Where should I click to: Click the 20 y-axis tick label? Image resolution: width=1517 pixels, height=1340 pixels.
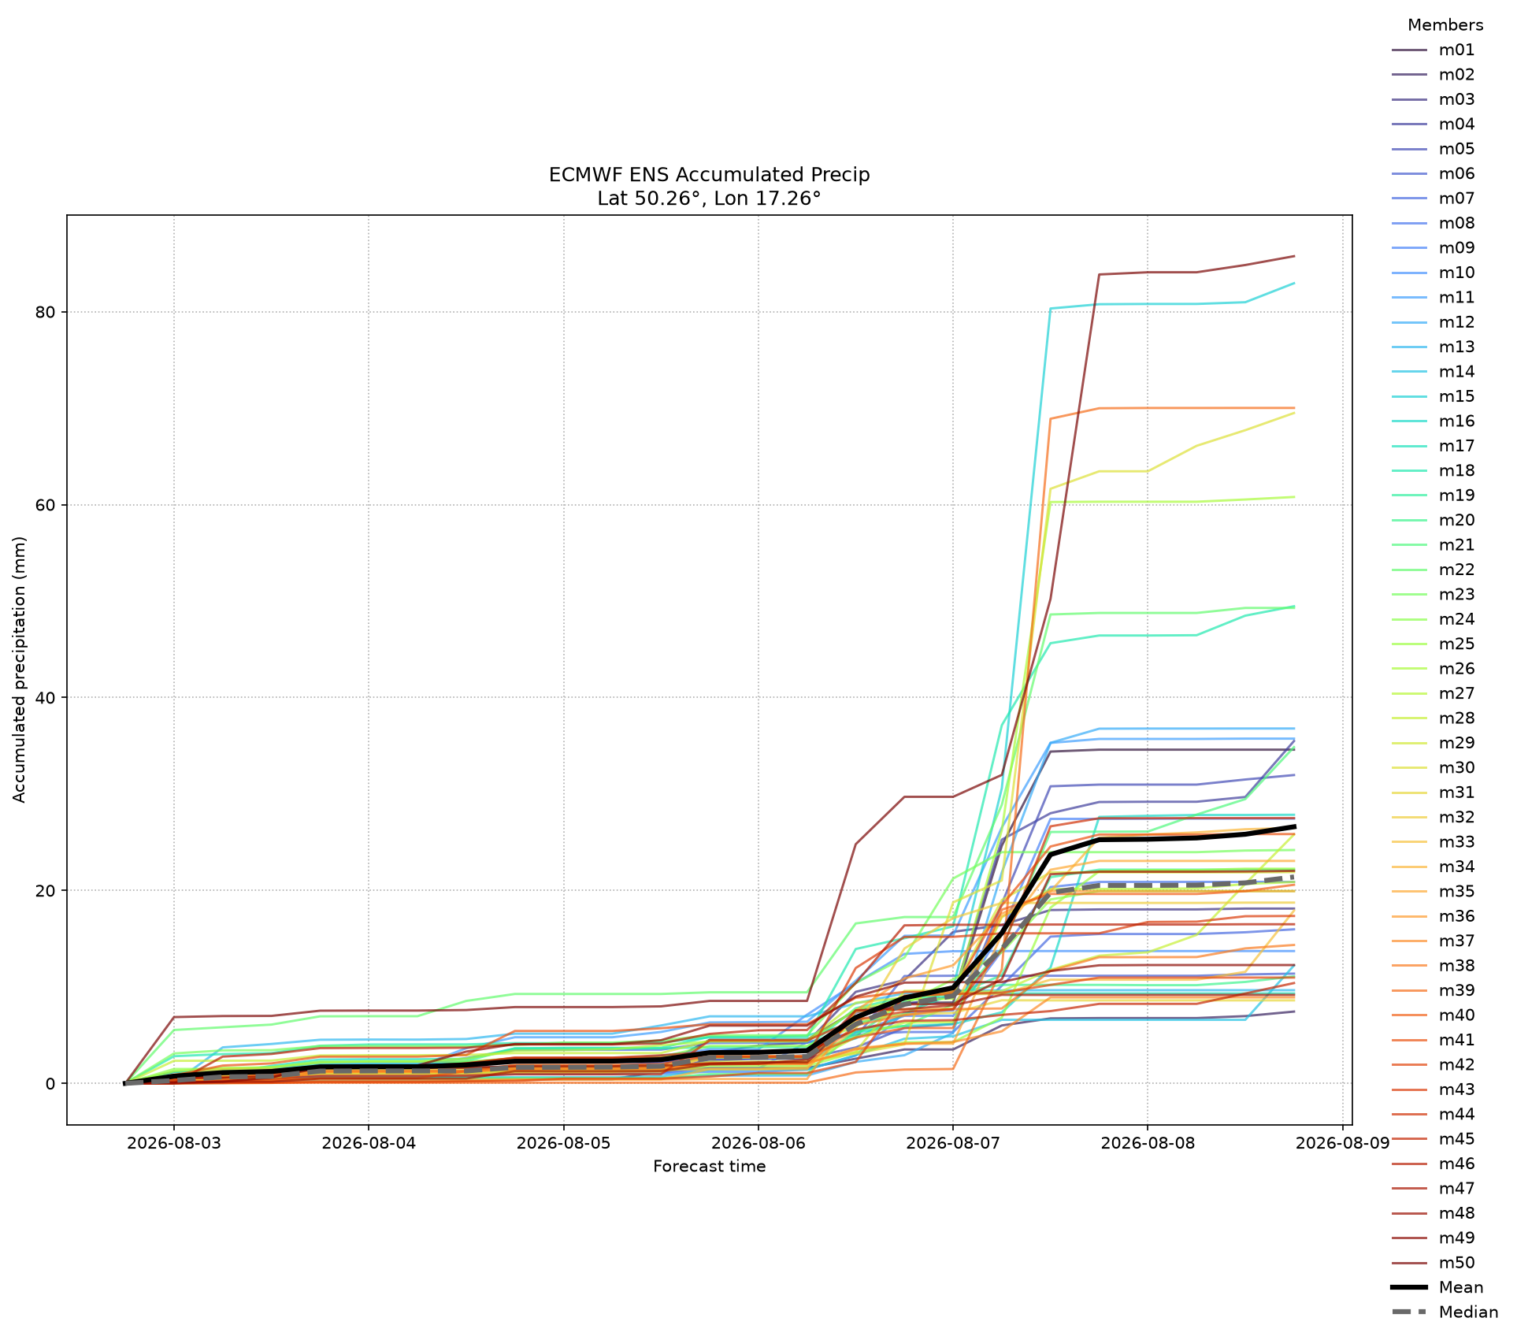pyautogui.click(x=47, y=890)
